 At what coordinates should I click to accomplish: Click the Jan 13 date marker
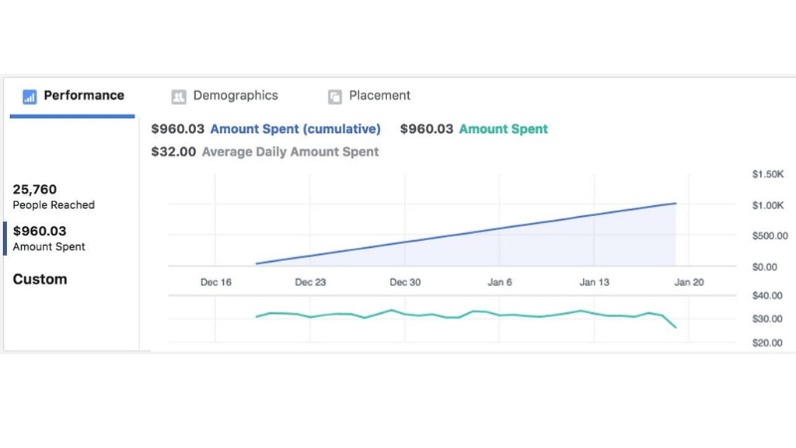tap(594, 283)
